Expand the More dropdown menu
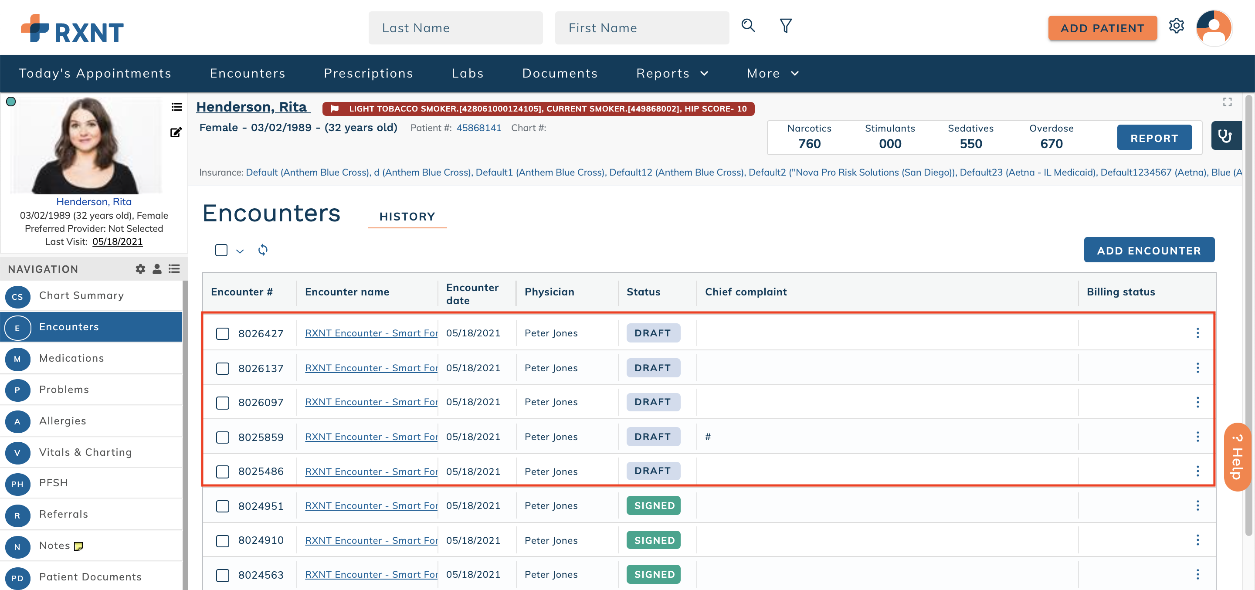Viewport: 1255px width, 590px height. (773, 73)
